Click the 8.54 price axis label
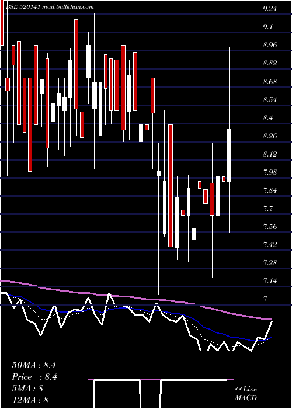Screen dimensions: 292x409 point(270,100)
